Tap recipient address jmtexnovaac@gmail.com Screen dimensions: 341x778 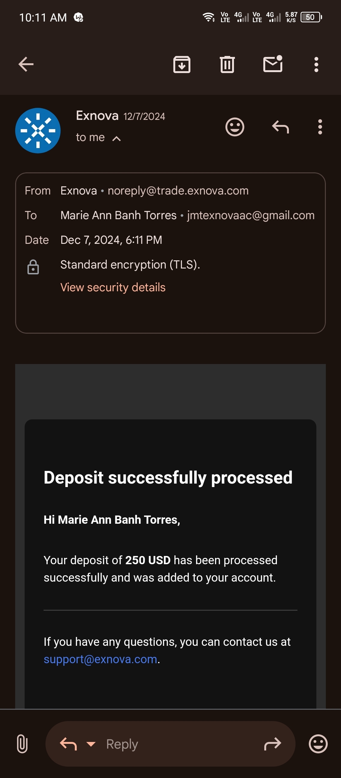click(251, 215)
